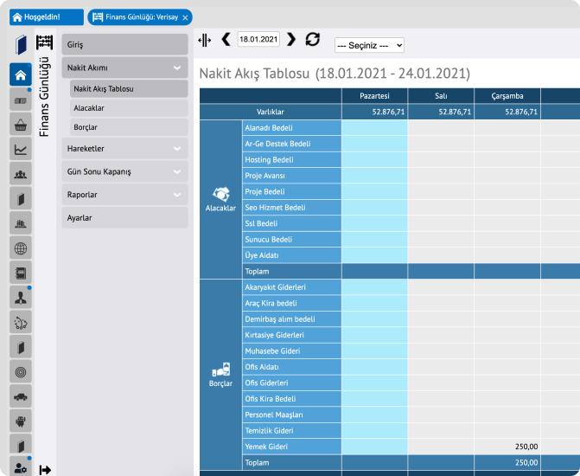Click the Alacaklar handshake icon in table
Screen dimensions: 580x476
[x=220, y=194]
